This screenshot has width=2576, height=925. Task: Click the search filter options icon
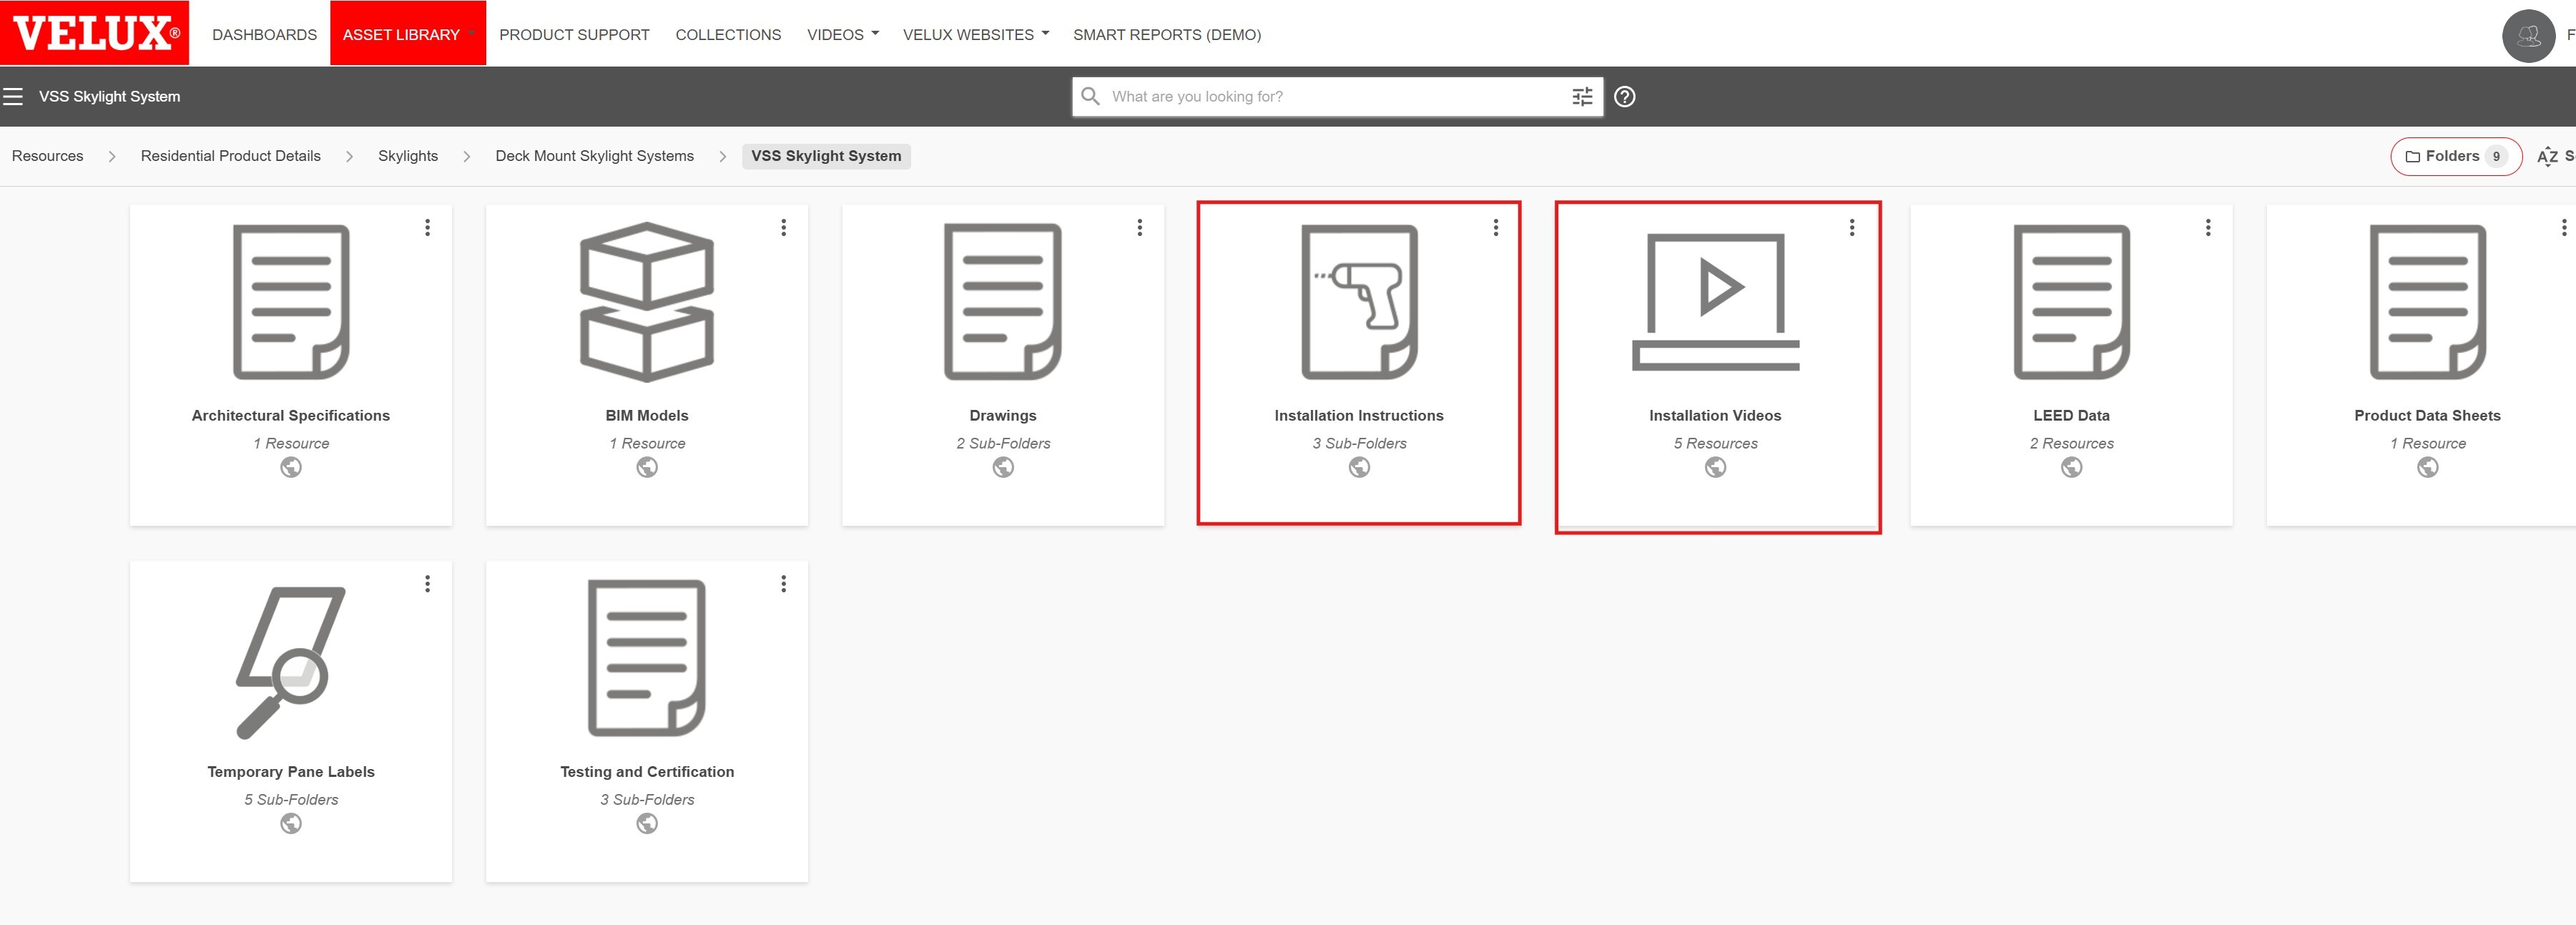pyautogui.click(x=1582, y=96)
